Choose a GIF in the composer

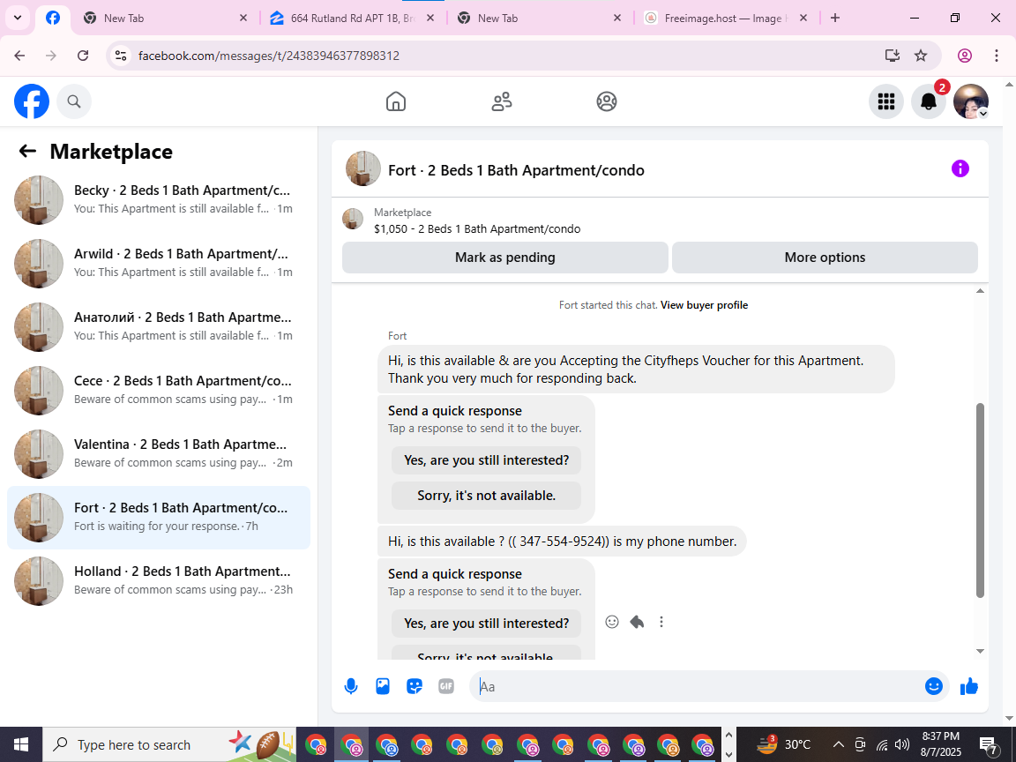(x=445, y=686)
